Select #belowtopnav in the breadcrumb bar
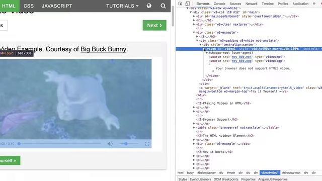The height and width of the screenshot is (181, 322). pos(207,173)
